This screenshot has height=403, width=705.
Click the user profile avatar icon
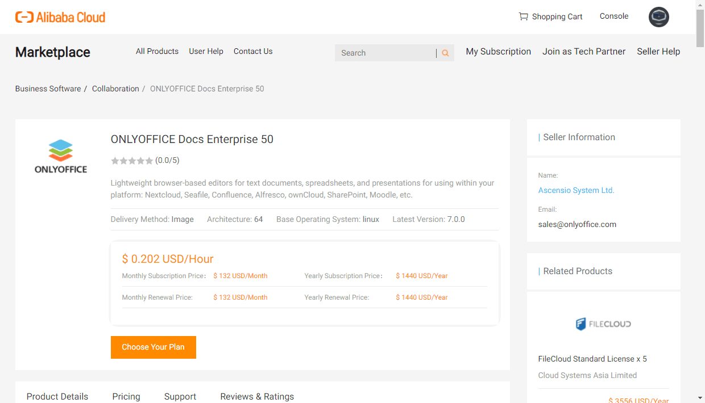coord(658,17)
